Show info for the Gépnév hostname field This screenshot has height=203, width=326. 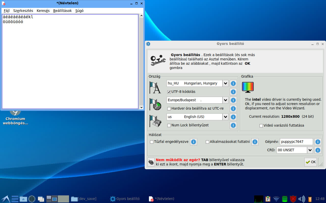coord(318,142)
